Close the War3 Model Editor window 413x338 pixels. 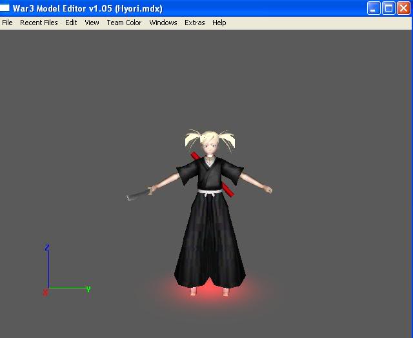(403, 8)
